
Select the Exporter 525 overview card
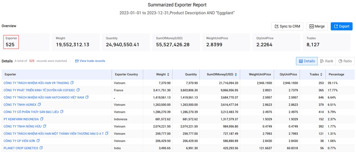26,42
